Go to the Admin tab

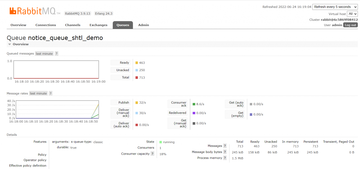click(x=143, y=25)
